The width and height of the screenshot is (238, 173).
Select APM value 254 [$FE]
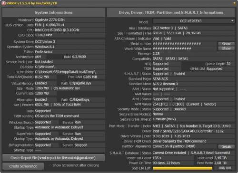[160, 104]
